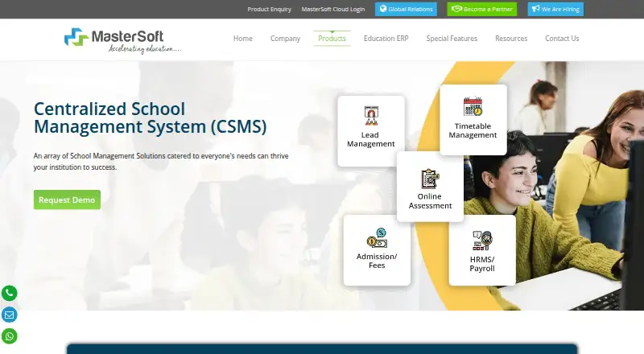Click the We Are Hiring button
This screenshot has width=644, height=354.
click(555, 9)
